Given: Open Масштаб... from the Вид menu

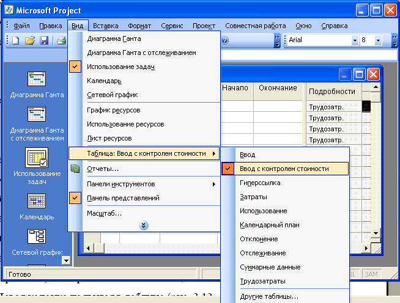Looking at the screenshot, I should coord(144,213).
